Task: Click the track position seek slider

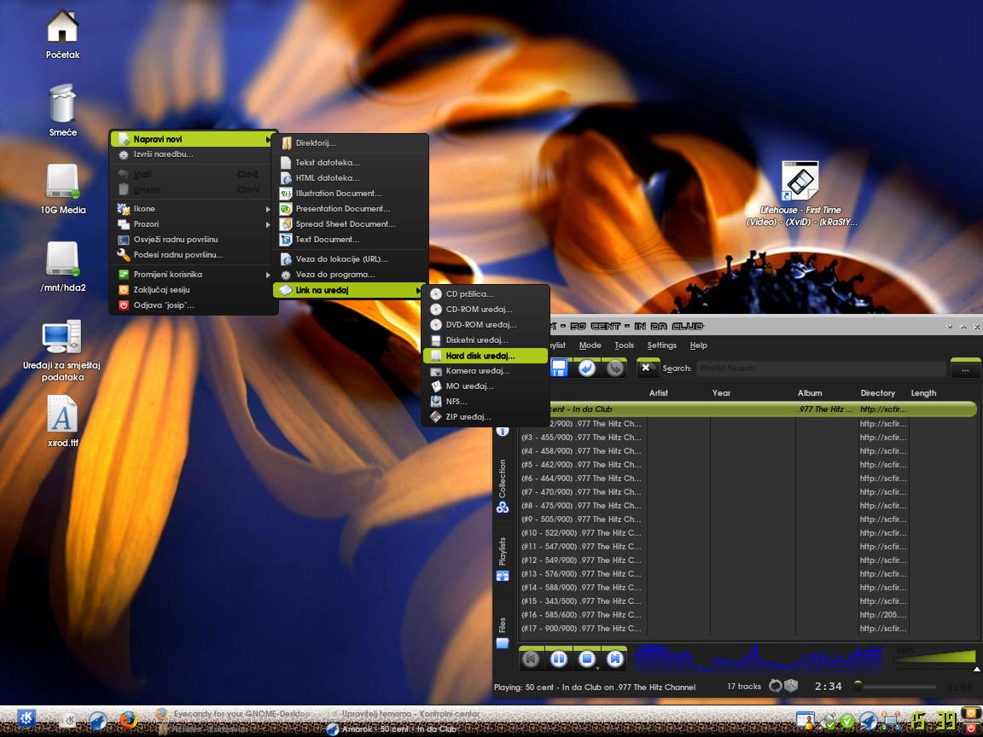Action: pyautogui.click(x=895, y=687)
